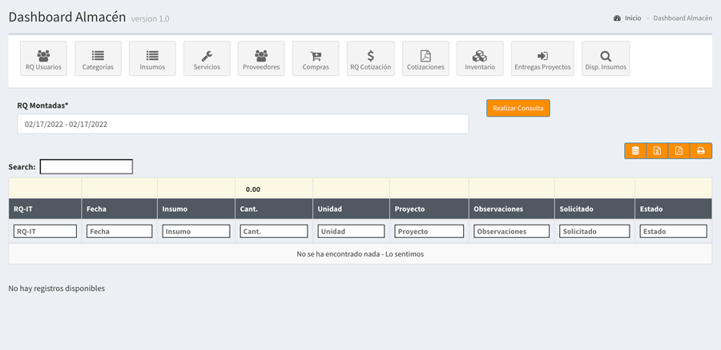This screenshot has height=350, width=721.
Task: Export table as PDF
Action: [679, 151]
